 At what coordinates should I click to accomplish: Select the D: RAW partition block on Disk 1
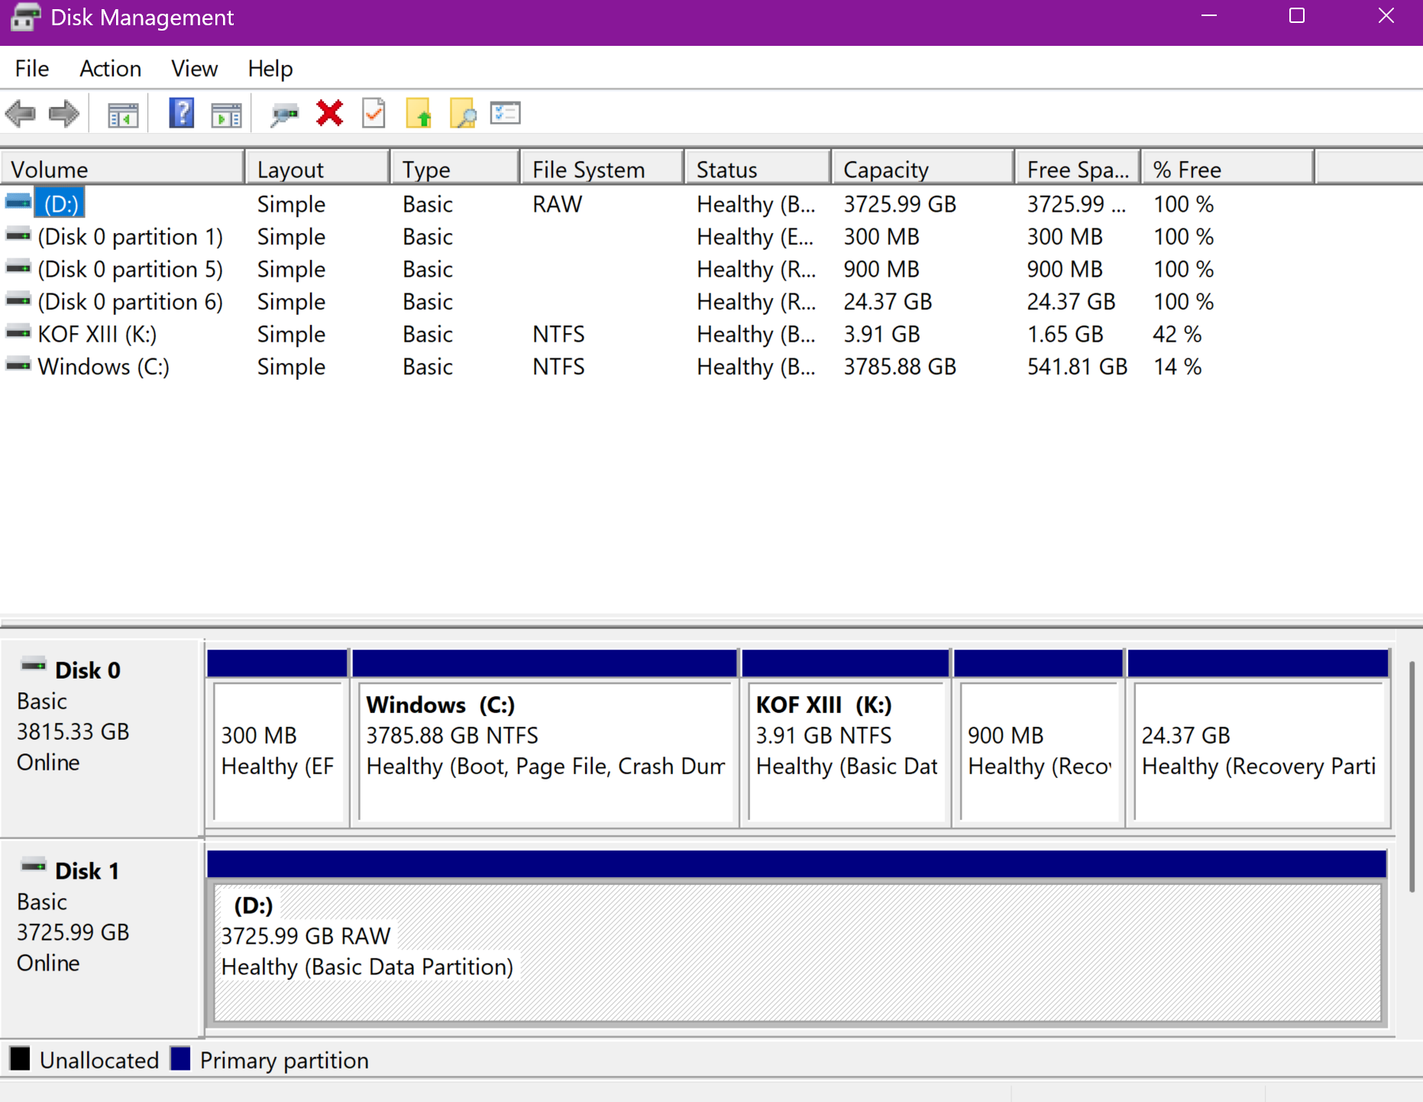pyautogui.click(x=797, y=951)
